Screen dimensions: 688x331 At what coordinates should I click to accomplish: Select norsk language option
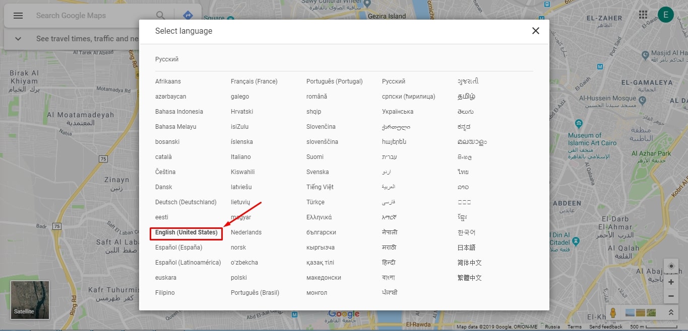238,247
